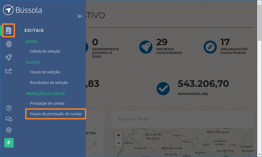Click Ribeirão Preto on the map
Screen dimensions: 262x157
pyautogui.click(x=172, y=148)
